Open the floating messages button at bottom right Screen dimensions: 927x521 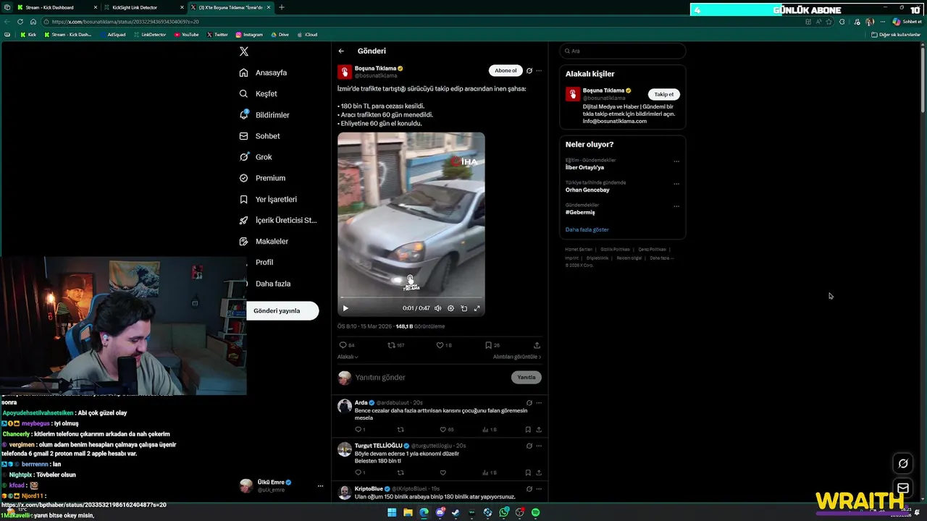903,488
